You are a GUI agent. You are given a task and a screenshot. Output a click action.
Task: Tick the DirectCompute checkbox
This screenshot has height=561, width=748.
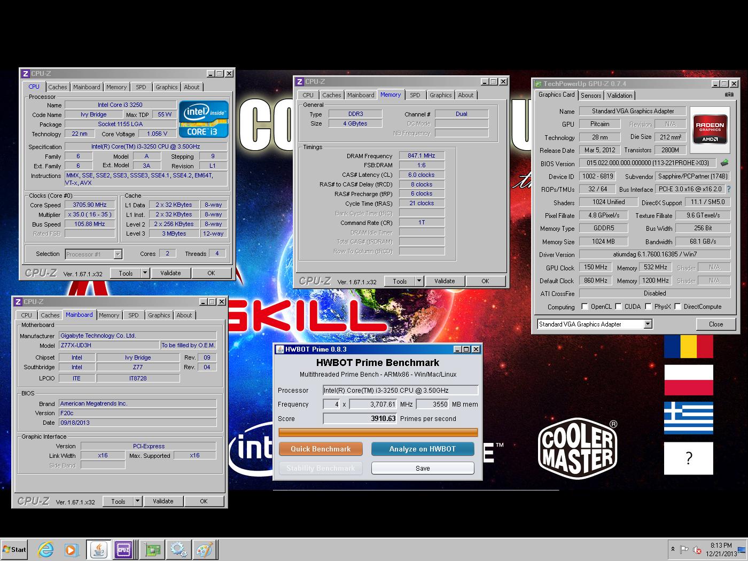coord(677,307)
